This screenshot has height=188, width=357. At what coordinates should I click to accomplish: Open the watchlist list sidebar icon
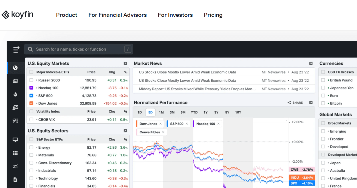coord(15,120)
